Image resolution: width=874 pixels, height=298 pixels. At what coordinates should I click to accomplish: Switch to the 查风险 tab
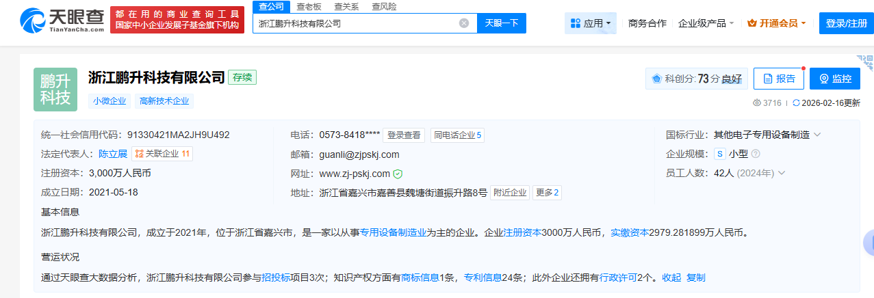(384, 6)
